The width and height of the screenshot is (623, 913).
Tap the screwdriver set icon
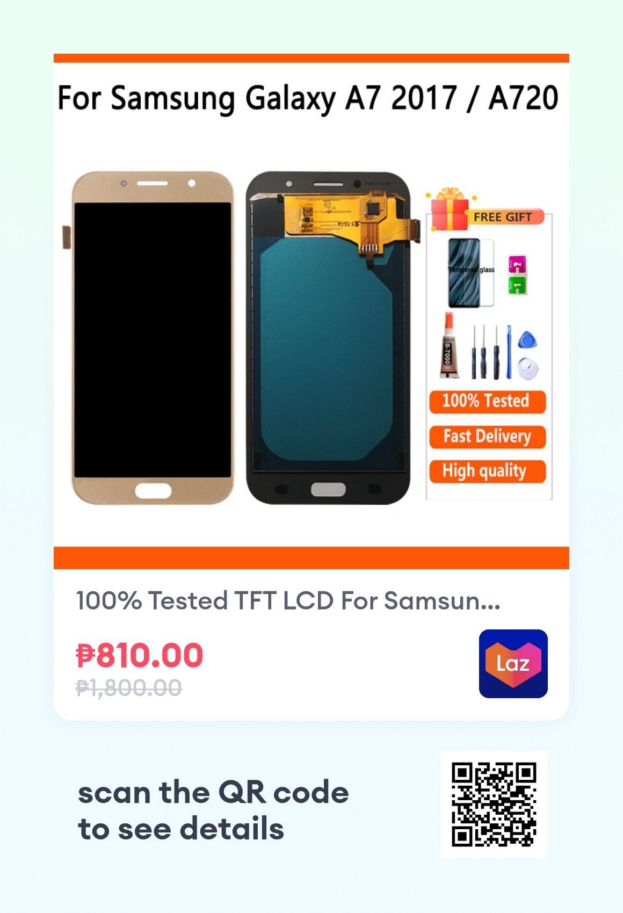click(x=486, y=351)
